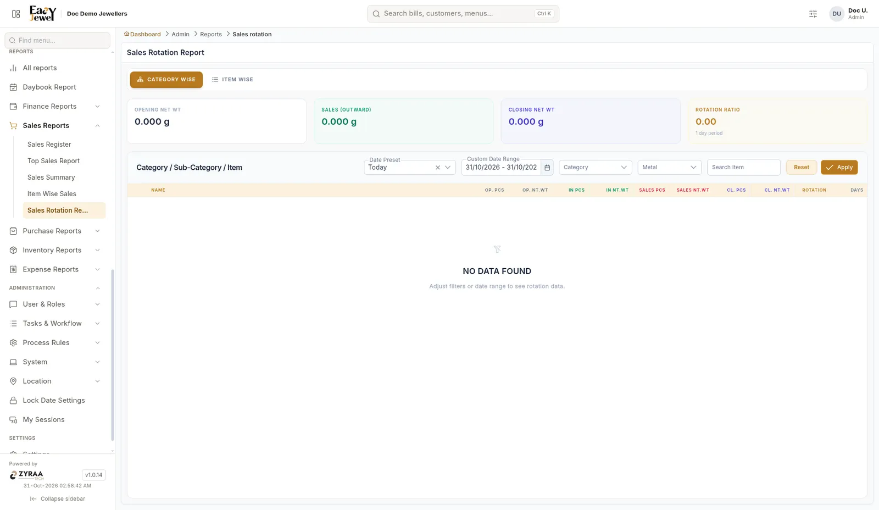Expand Purchase Reports submenu chevron
This screenshot has width=879, height=510.
(x=97, y=231)
